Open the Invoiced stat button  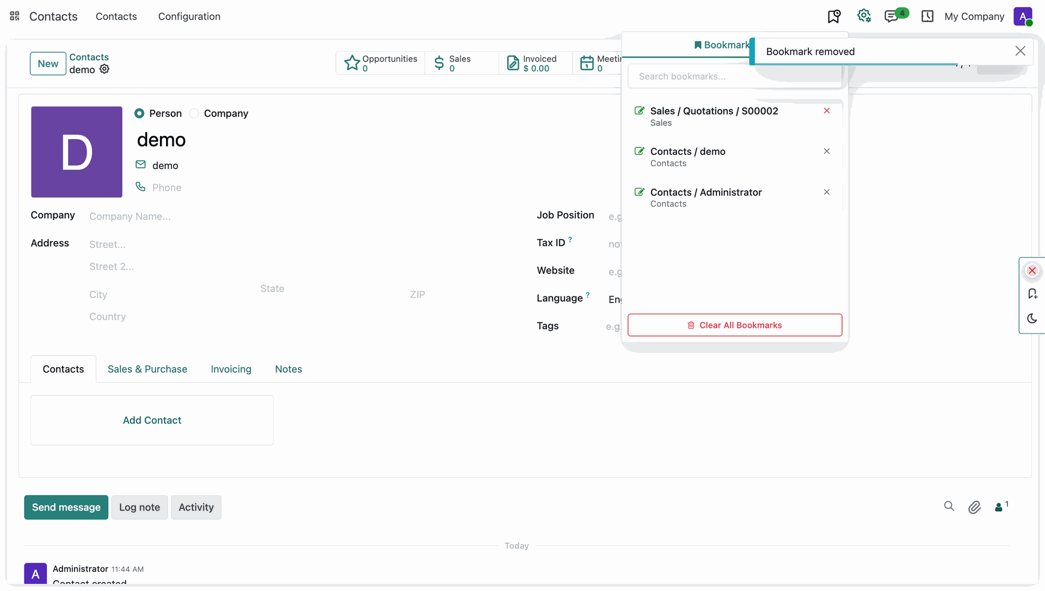coord(536,63)
